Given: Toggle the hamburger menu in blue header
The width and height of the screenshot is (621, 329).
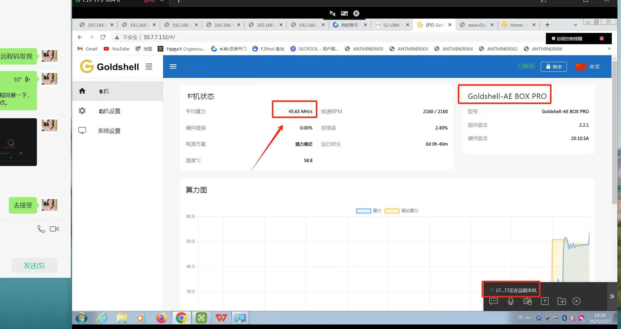Looking at the screenshot, I should click(173, 66).
